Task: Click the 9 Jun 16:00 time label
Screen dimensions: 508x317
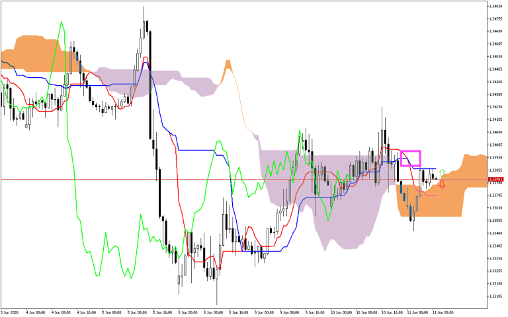Action: click(315, 312)
